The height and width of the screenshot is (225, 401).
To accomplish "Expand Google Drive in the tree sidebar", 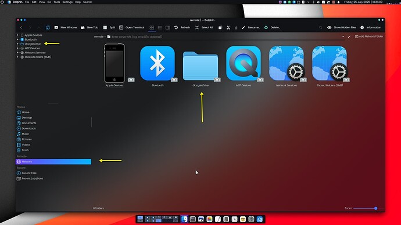I will 17,44.
